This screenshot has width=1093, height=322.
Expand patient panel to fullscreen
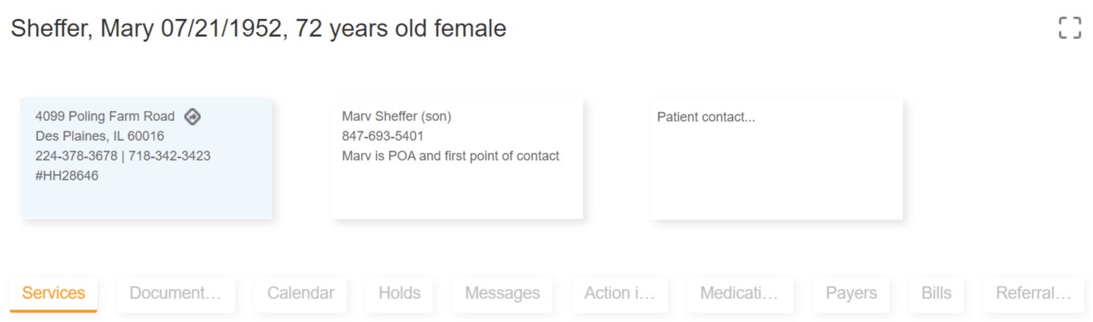pos(1070,28)
